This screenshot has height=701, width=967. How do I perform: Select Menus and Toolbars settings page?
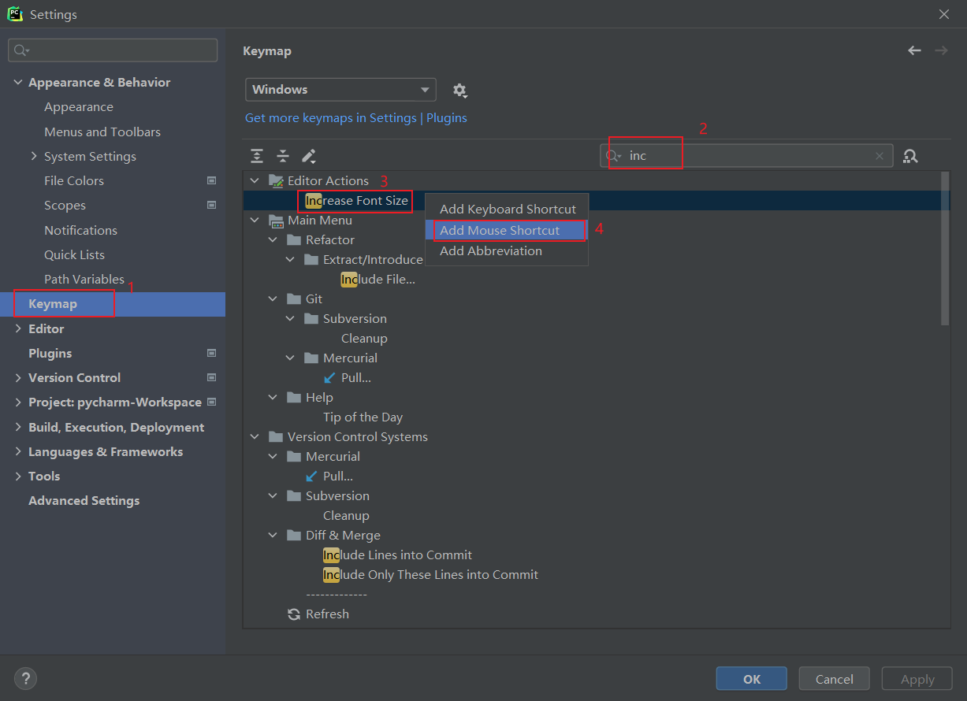(102, 132)
